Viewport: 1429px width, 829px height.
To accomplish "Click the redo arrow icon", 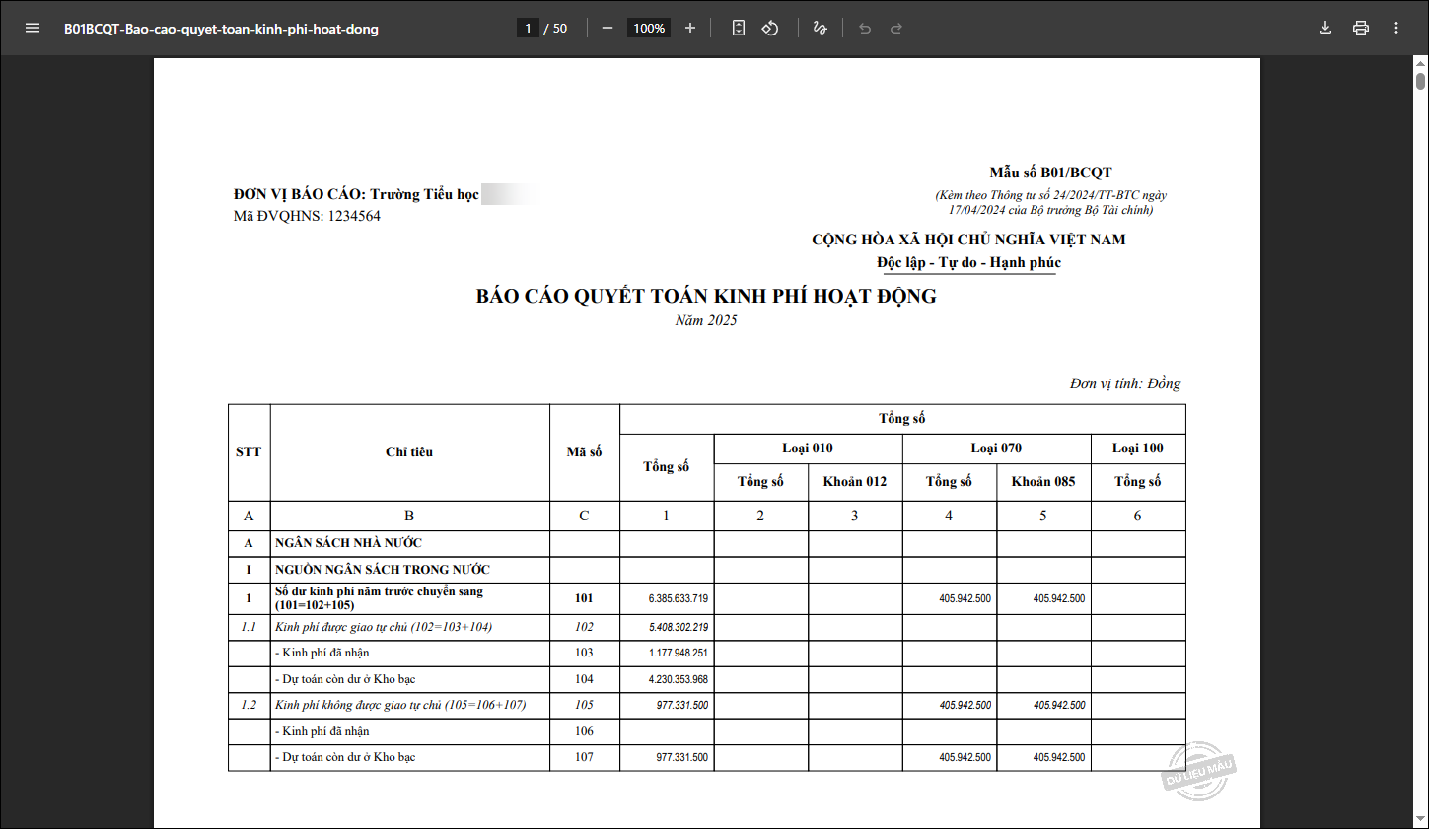I will (x=896, y=28).
